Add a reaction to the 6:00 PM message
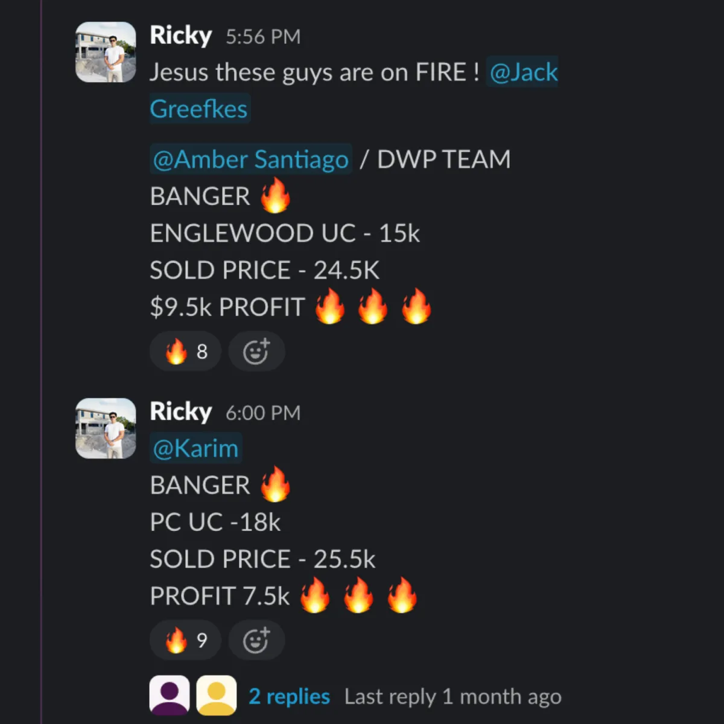Image resolution: width=724 pixels, height=724 pixels. point(256,640)
